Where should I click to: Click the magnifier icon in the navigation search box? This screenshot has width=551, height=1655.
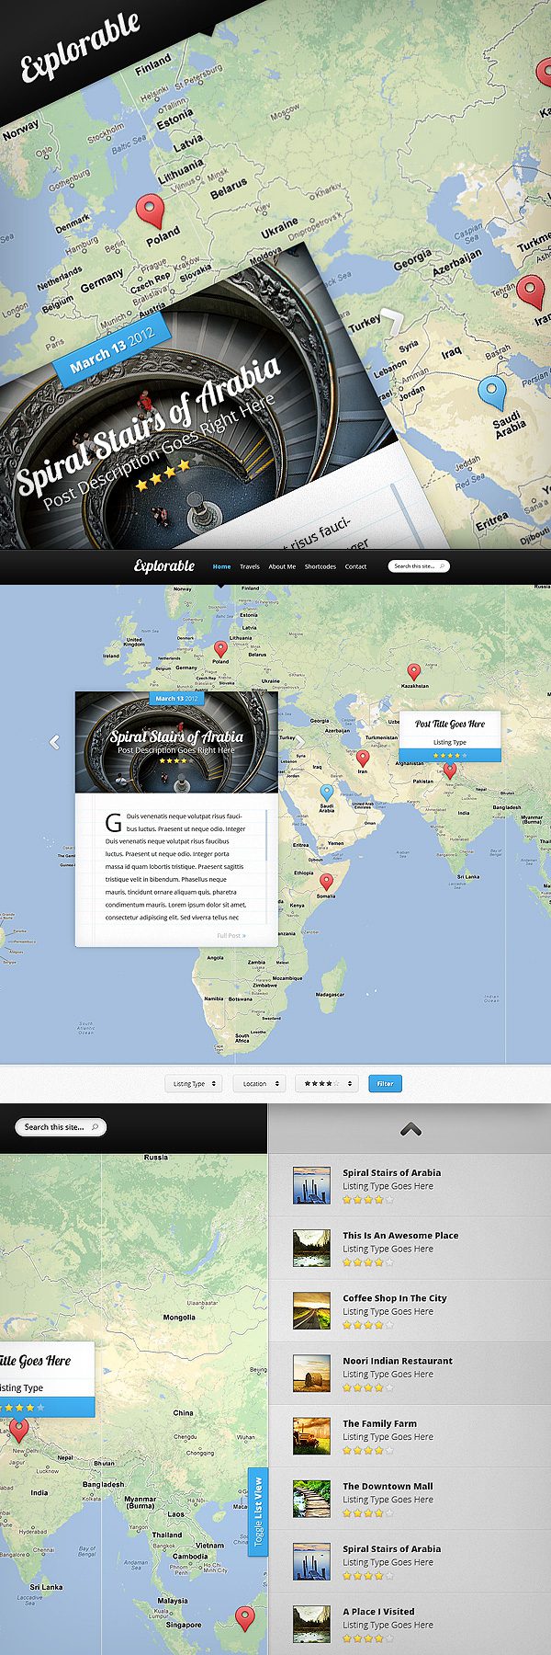442,566
